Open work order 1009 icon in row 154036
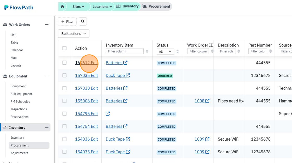This screenshot has height=163, width=292. coord(207,139)
